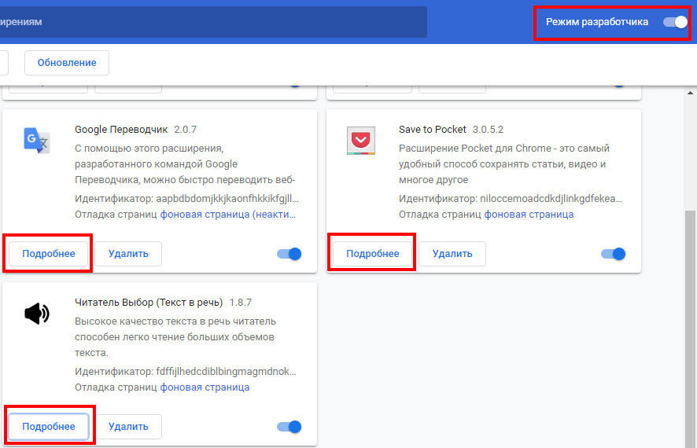Disable the Читатель Выбор extension toggle
The width and height of the screenshot is (697, 448).
(289, 427)
